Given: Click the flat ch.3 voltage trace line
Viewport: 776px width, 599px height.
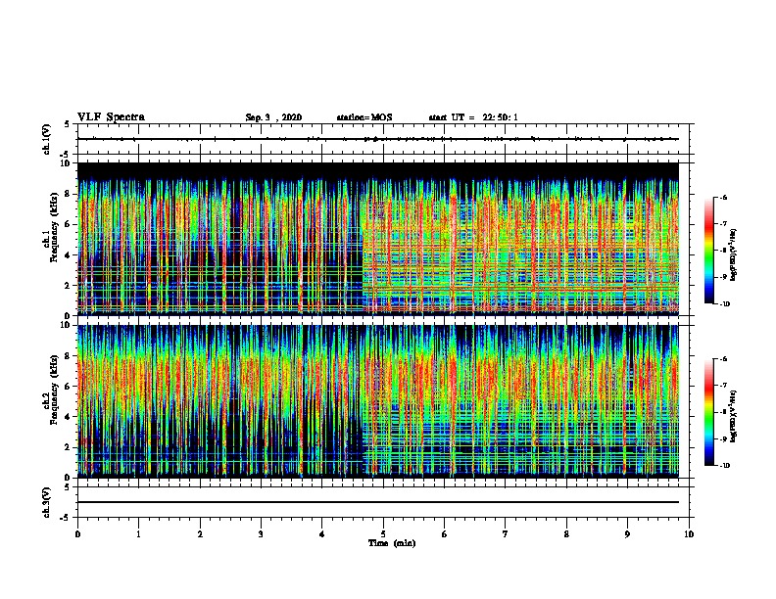Looking at the screenshot, I should [x=377, y=502].
